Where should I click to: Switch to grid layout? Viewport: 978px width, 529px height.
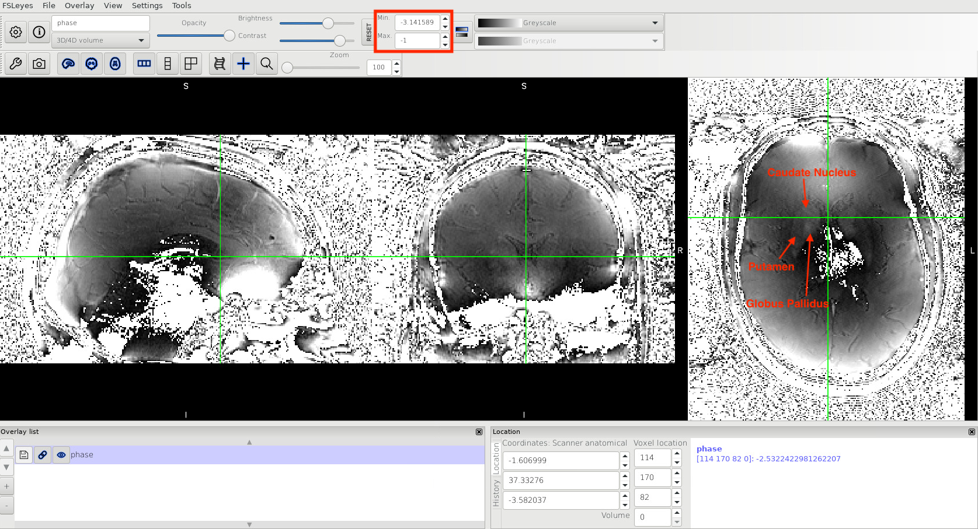coord(191,64)
